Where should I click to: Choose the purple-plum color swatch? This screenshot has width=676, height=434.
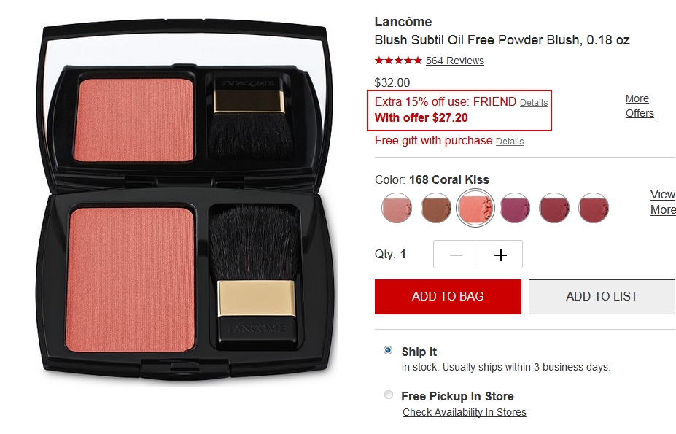click(x=515, y=208)
